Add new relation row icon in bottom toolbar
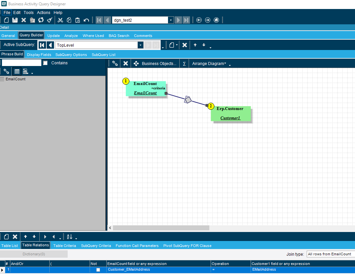355x280 pixels. point(6,237)
